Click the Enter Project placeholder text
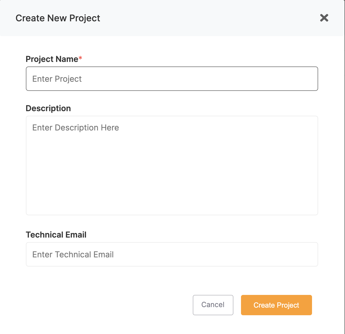Image resolution: width=345 pixels, height=334 pixels. click(x=57, y=79)
